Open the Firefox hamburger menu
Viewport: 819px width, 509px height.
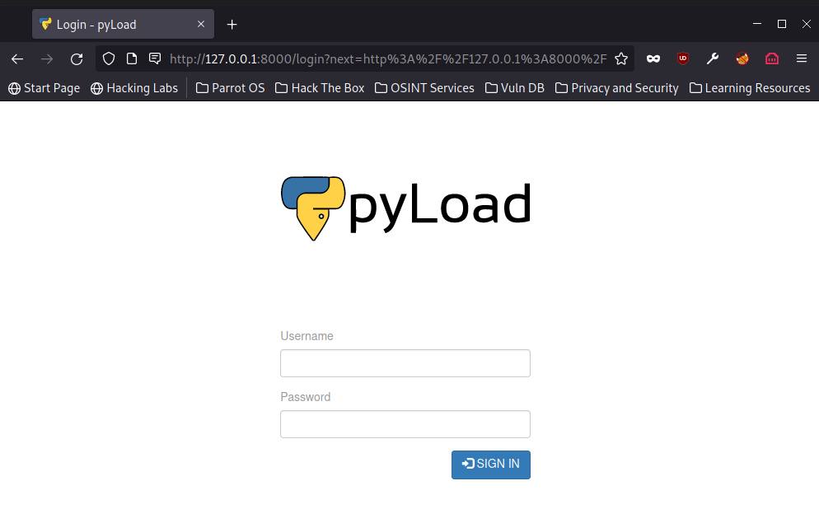coord(802,58)
